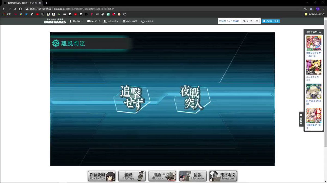Open the ポイントGET! menu item
This screenshot has width=327, height=183.
tap(130, 21)
